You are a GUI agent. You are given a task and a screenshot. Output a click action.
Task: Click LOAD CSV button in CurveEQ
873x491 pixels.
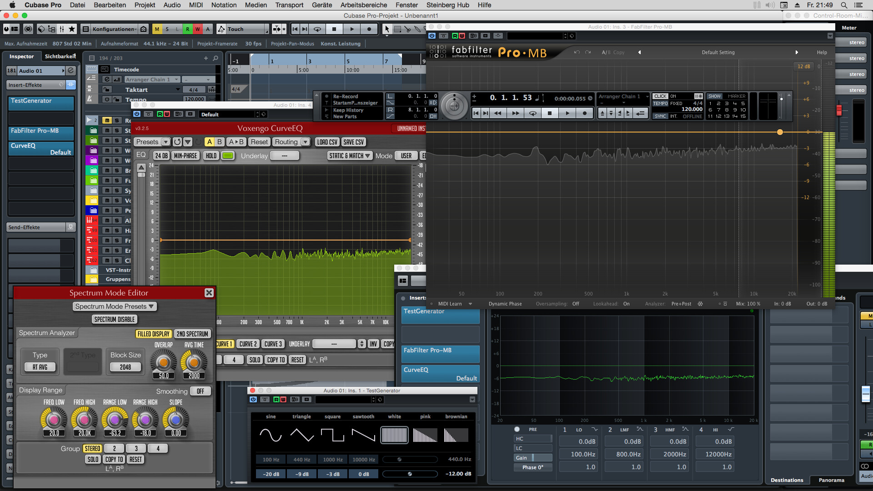[327, 142]
